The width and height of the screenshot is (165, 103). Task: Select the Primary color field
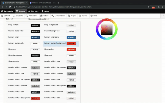(x=35, y=37)
